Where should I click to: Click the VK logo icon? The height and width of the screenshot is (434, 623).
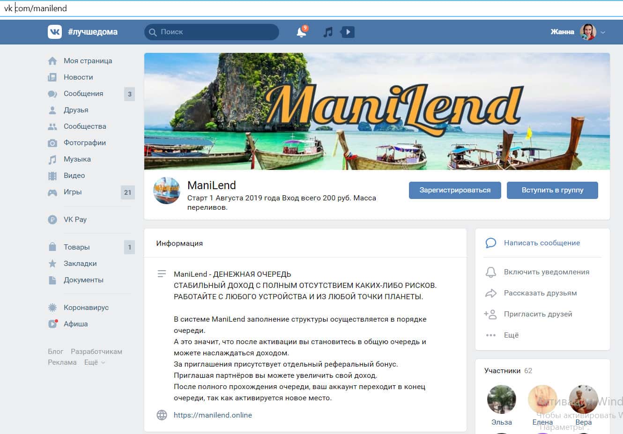(x=55, y=32)
